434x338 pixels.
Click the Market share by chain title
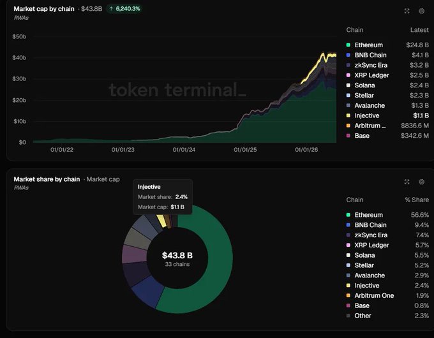click(47, 179)
